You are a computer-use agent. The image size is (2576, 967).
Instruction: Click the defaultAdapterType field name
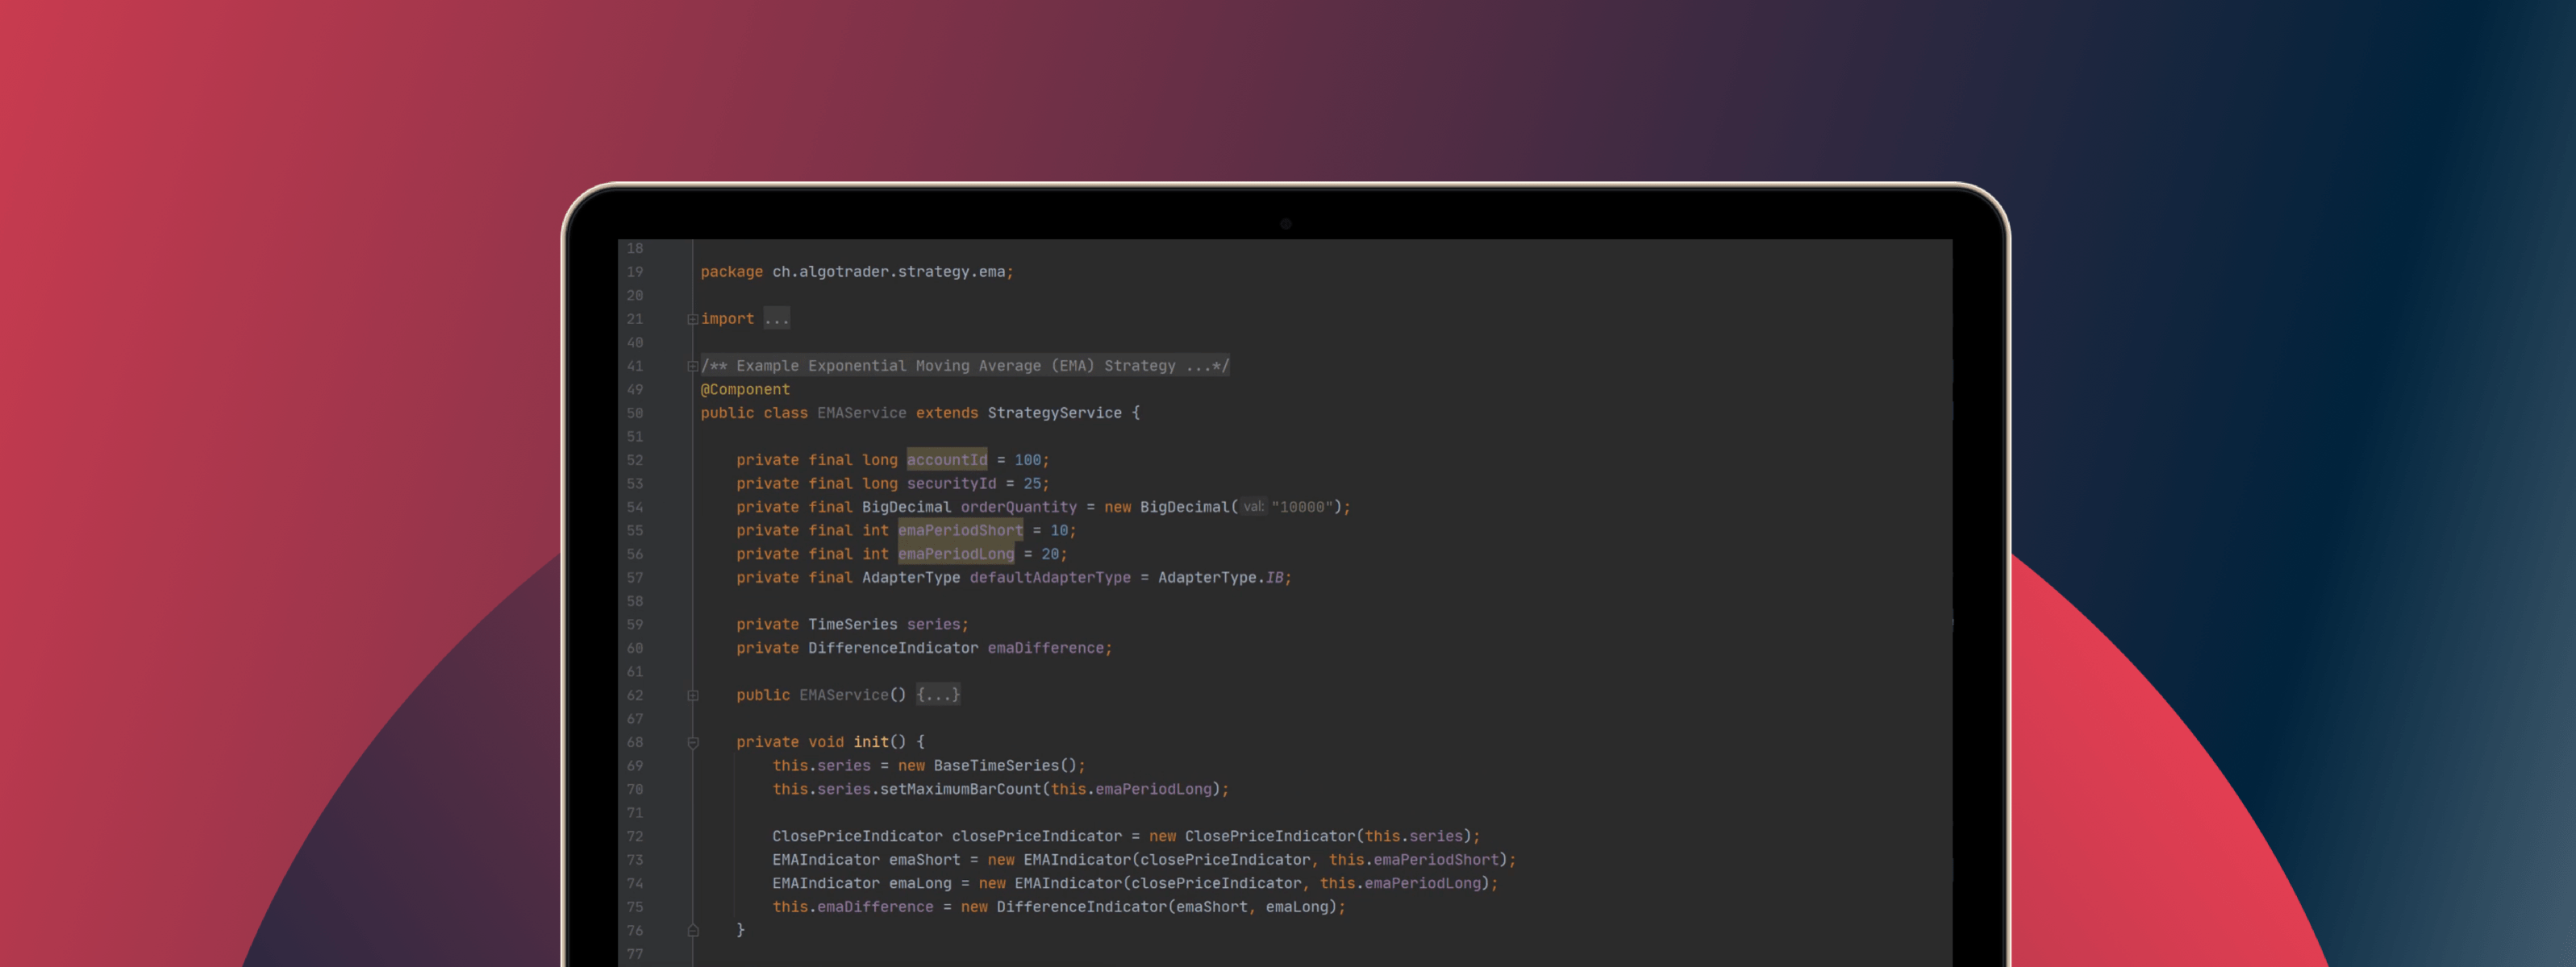(1049, 578)
